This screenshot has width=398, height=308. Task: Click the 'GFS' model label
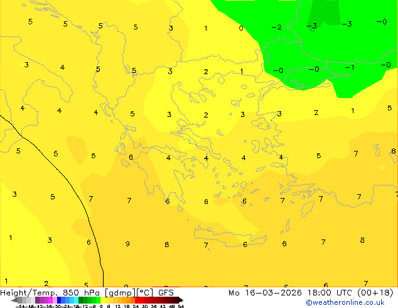[166, 293]
